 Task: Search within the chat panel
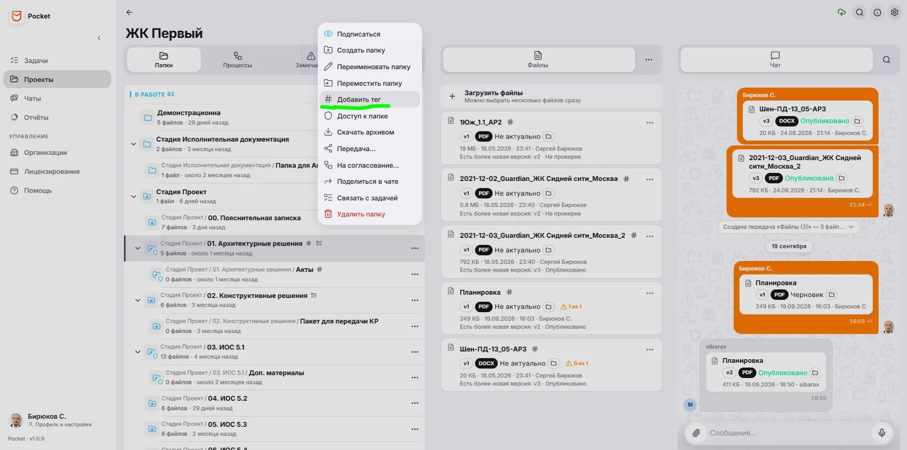click(x=887, y=60)
